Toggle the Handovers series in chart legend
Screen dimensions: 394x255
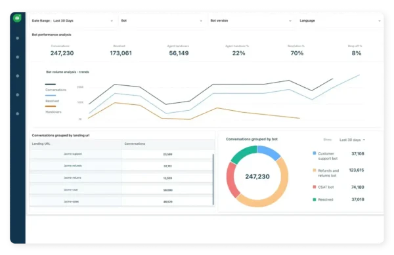click(x=53, y=109)
